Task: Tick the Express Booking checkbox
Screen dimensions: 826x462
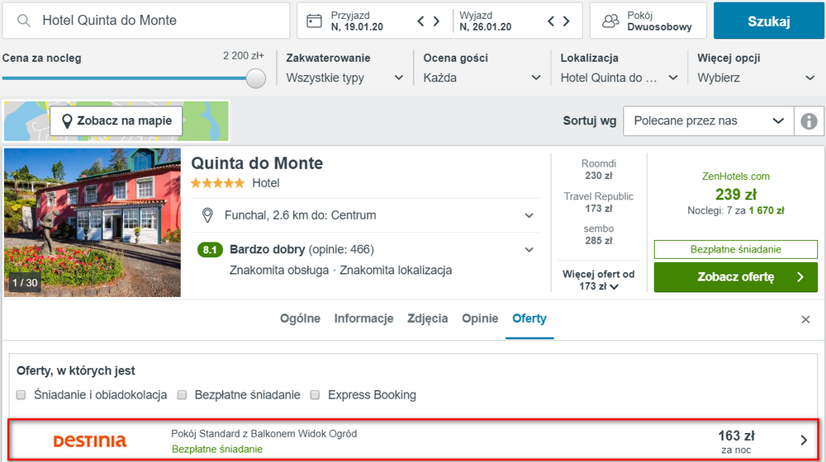Action: [315, 395]
